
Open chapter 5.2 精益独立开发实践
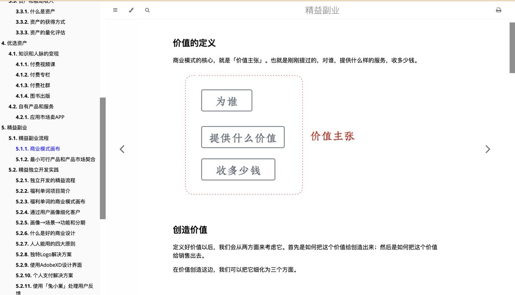(33, 170)
